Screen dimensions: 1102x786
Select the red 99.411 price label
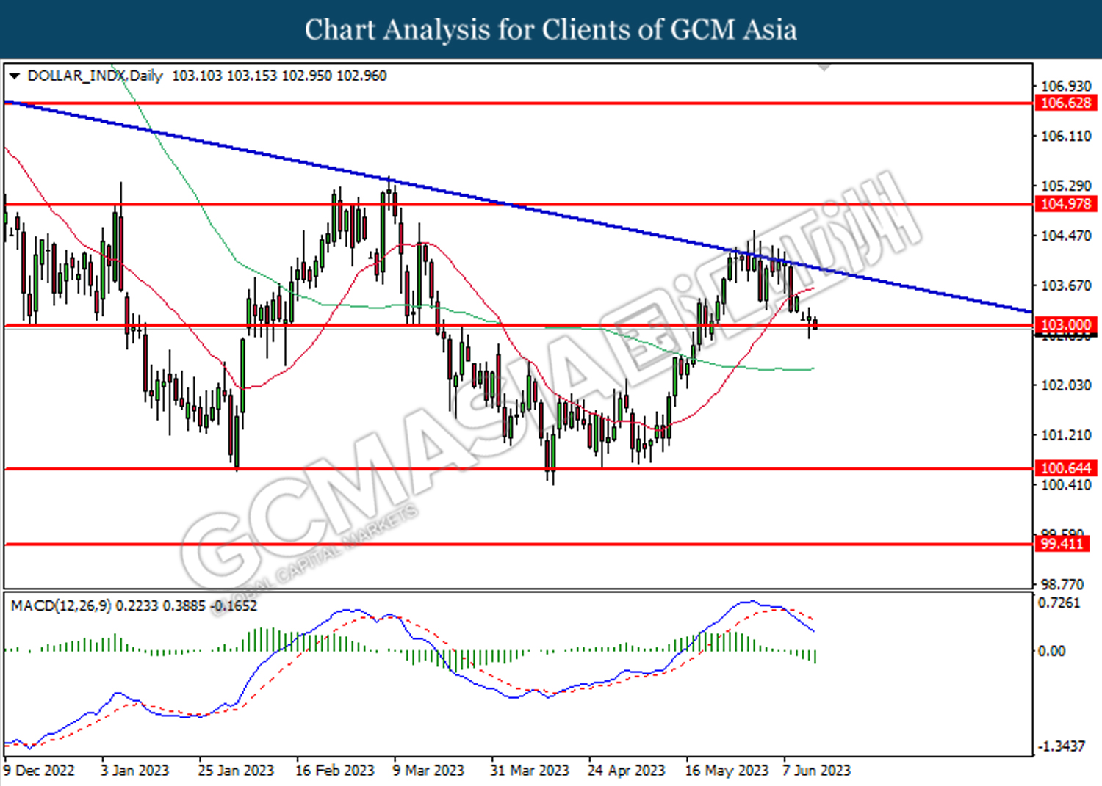pos(1062,544)
